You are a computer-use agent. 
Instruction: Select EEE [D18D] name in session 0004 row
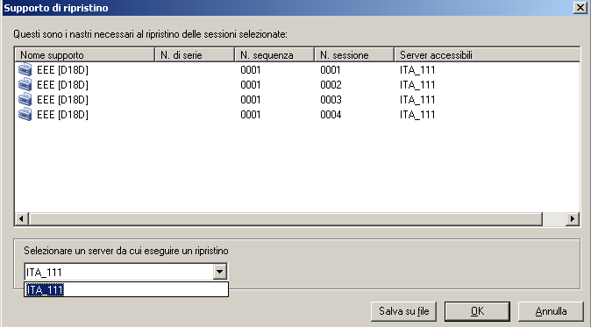pyautogui.click(x=62, y=115)
